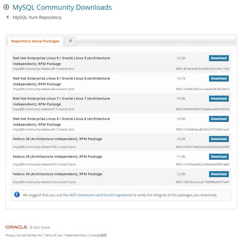240x240 pixels.
Task: Click the Red Hat Enterprise Linux 8 package title
Action: (x=61, y=81)
